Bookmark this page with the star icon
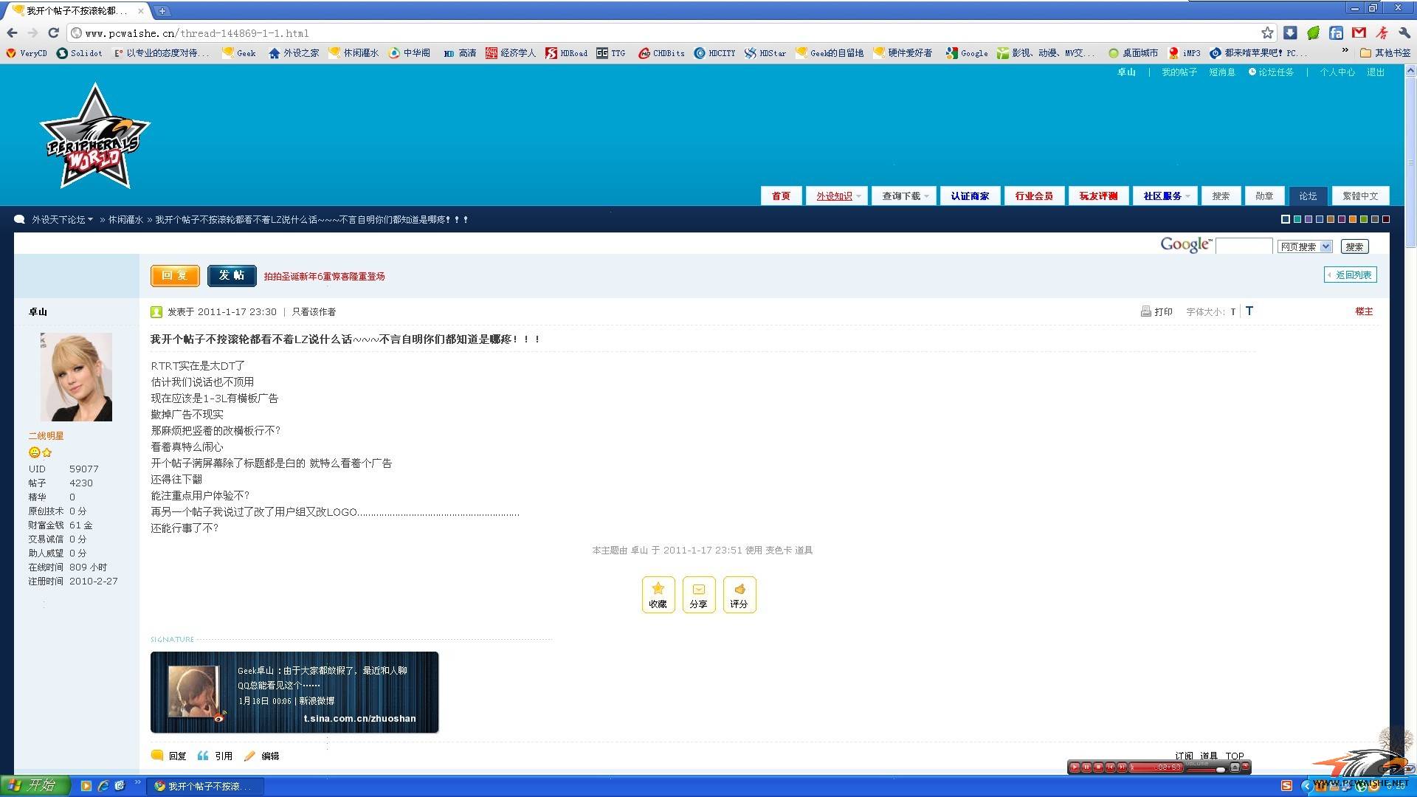Viewport: 1417px width, 797px height. pos(1267,32)
